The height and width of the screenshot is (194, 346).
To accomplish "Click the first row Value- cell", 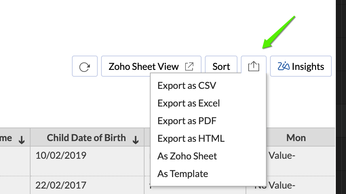I will pos(301,161).
